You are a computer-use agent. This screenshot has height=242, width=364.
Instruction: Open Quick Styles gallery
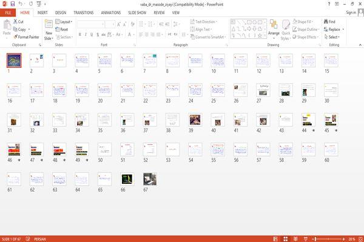point(286,30)
